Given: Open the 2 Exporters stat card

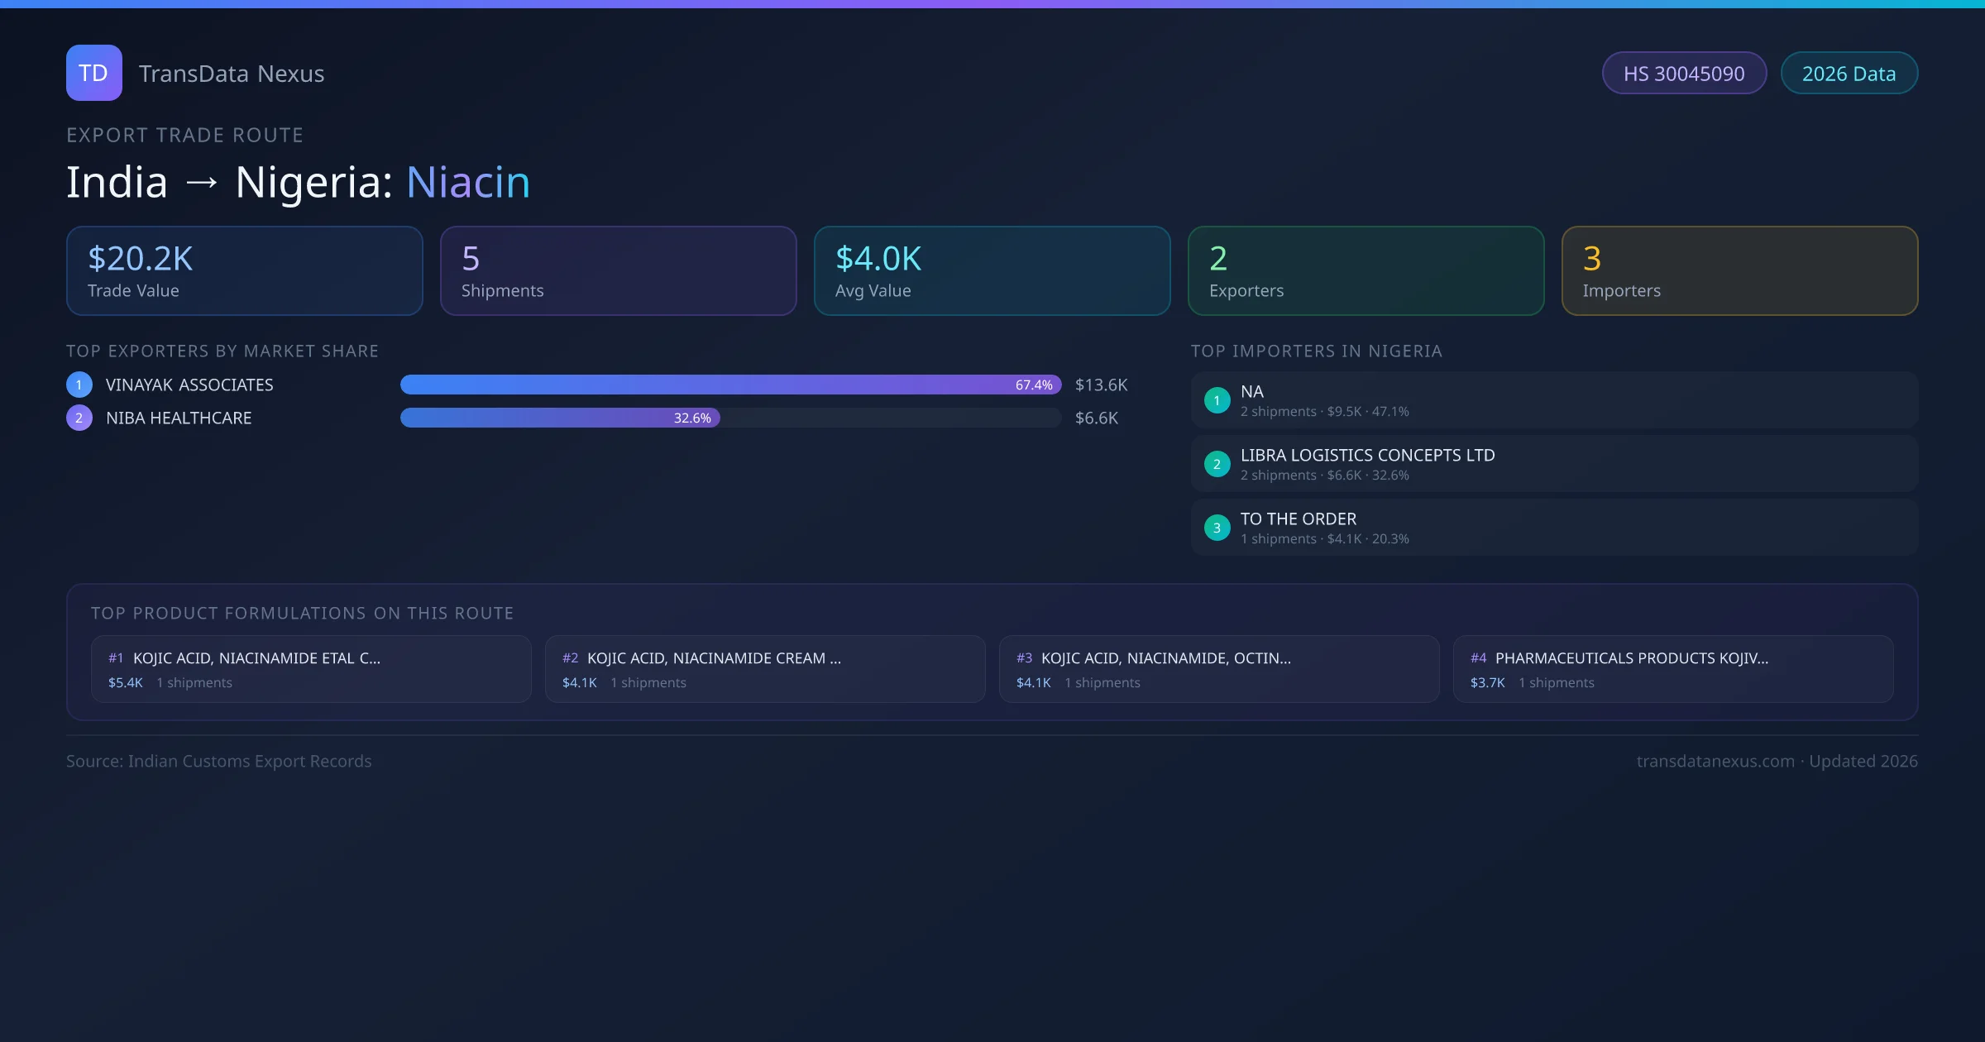Looking at the screenshot, I should click(1366, 271).
